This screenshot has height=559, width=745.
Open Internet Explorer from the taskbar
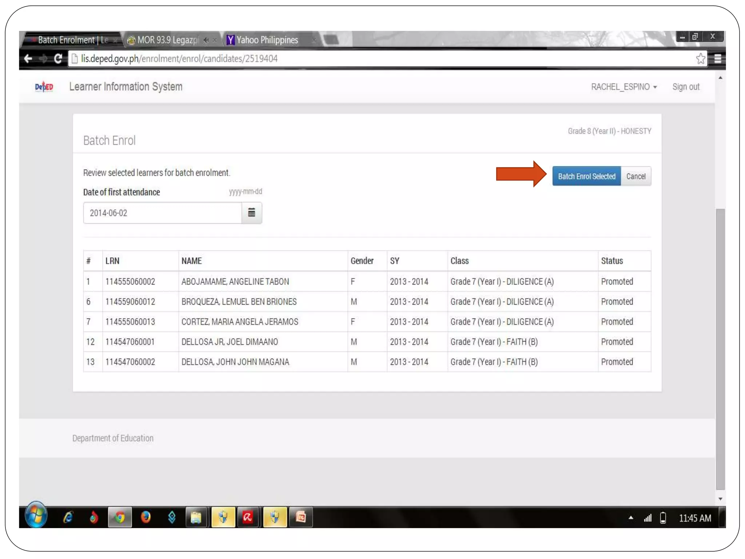click(68, 517)
